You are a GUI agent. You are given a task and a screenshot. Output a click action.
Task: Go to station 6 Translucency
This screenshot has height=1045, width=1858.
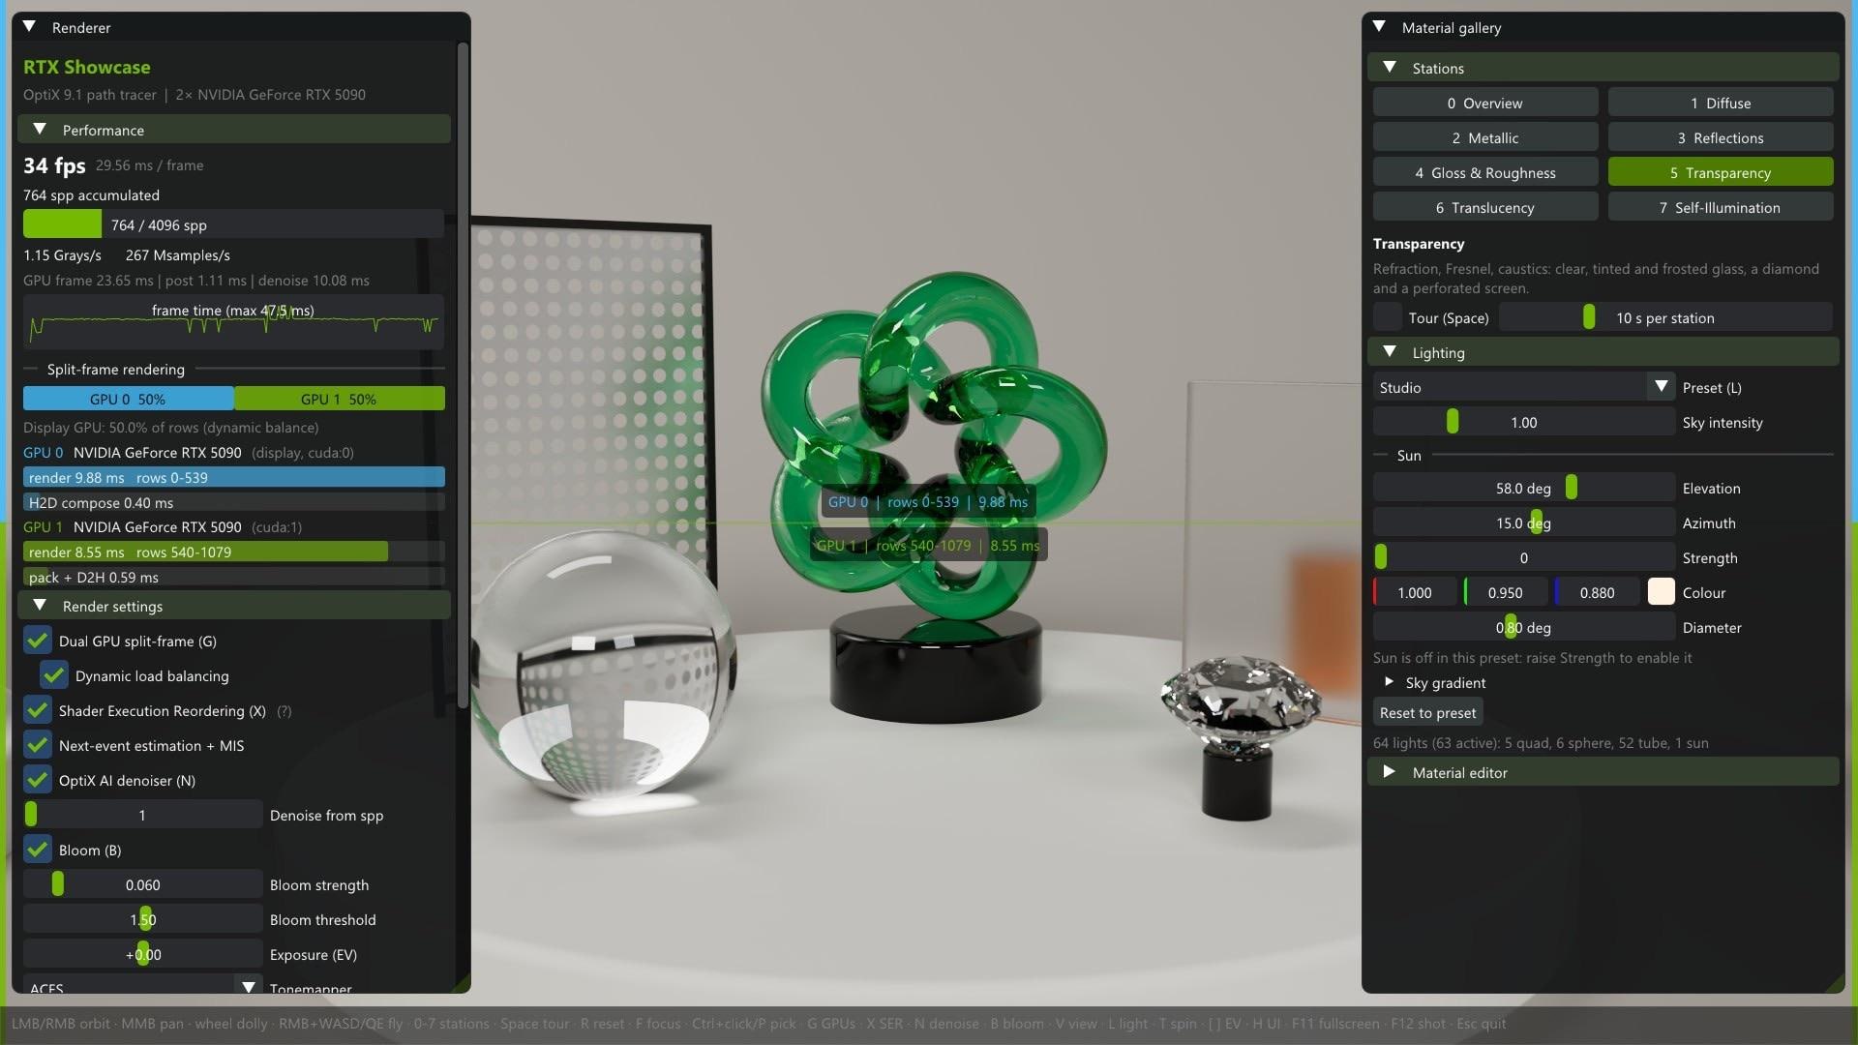click(x=1485, y=207)
